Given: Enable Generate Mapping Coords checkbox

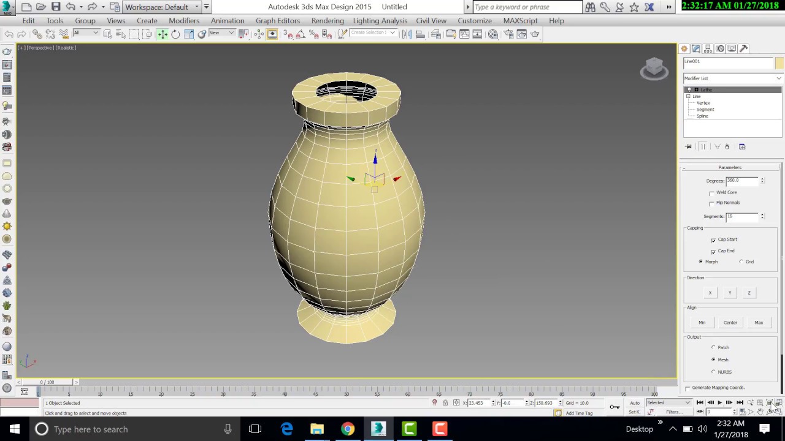Looking at the screenshot, I should pos(688,388).
